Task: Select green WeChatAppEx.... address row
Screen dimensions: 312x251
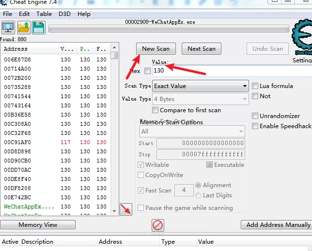Action: (56, 207)
